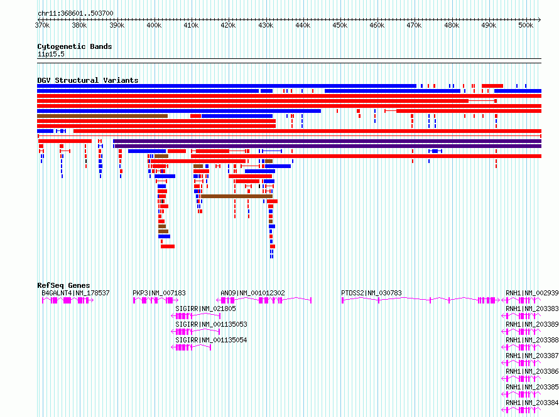The height and width of the screenshot is (417, 559).
Task: Click the RNH1|NM_203384 transcript label
Action: coord(532,403)
